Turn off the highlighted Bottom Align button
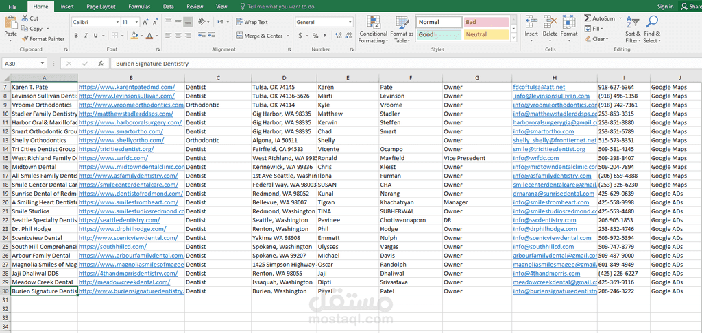Screen dimensions: 702x333 (188, 21)
